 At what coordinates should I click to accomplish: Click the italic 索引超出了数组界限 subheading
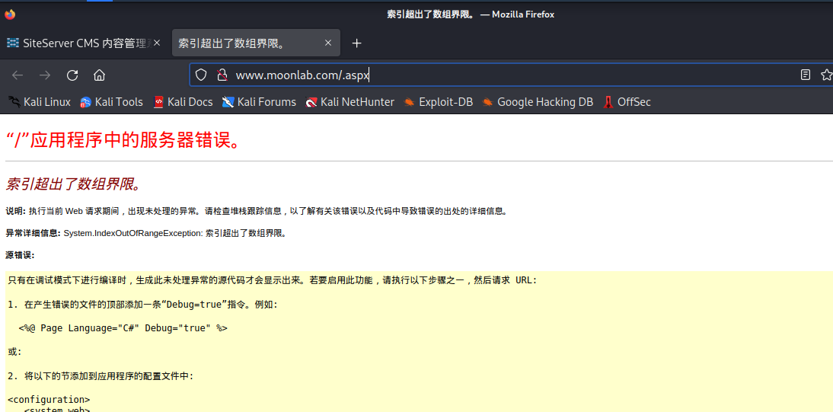75,184
